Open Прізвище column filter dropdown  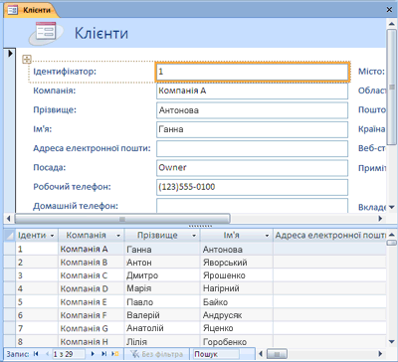[194, 236]
